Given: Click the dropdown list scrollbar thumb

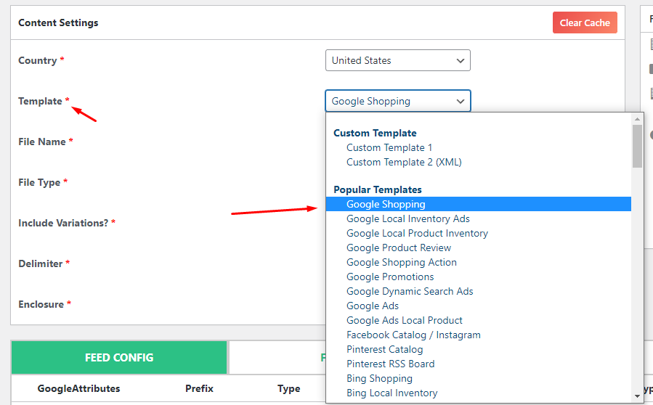Looking at the screenshot, I should click(x=637, y=146).
